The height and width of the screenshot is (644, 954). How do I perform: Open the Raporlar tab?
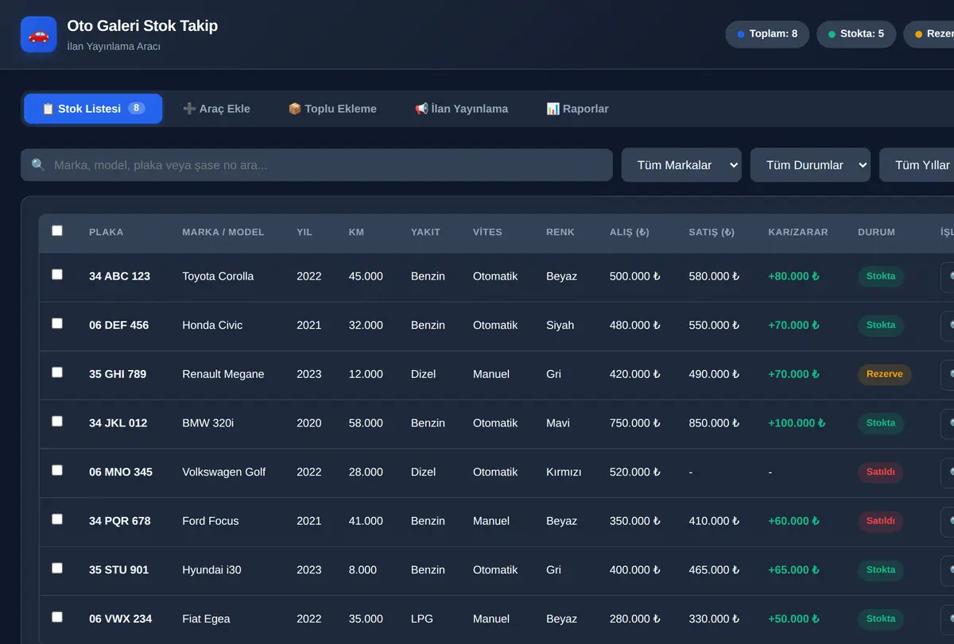point(577,109)
